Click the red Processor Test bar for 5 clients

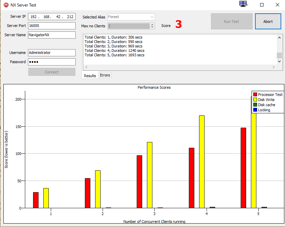[x=243, y=168]
